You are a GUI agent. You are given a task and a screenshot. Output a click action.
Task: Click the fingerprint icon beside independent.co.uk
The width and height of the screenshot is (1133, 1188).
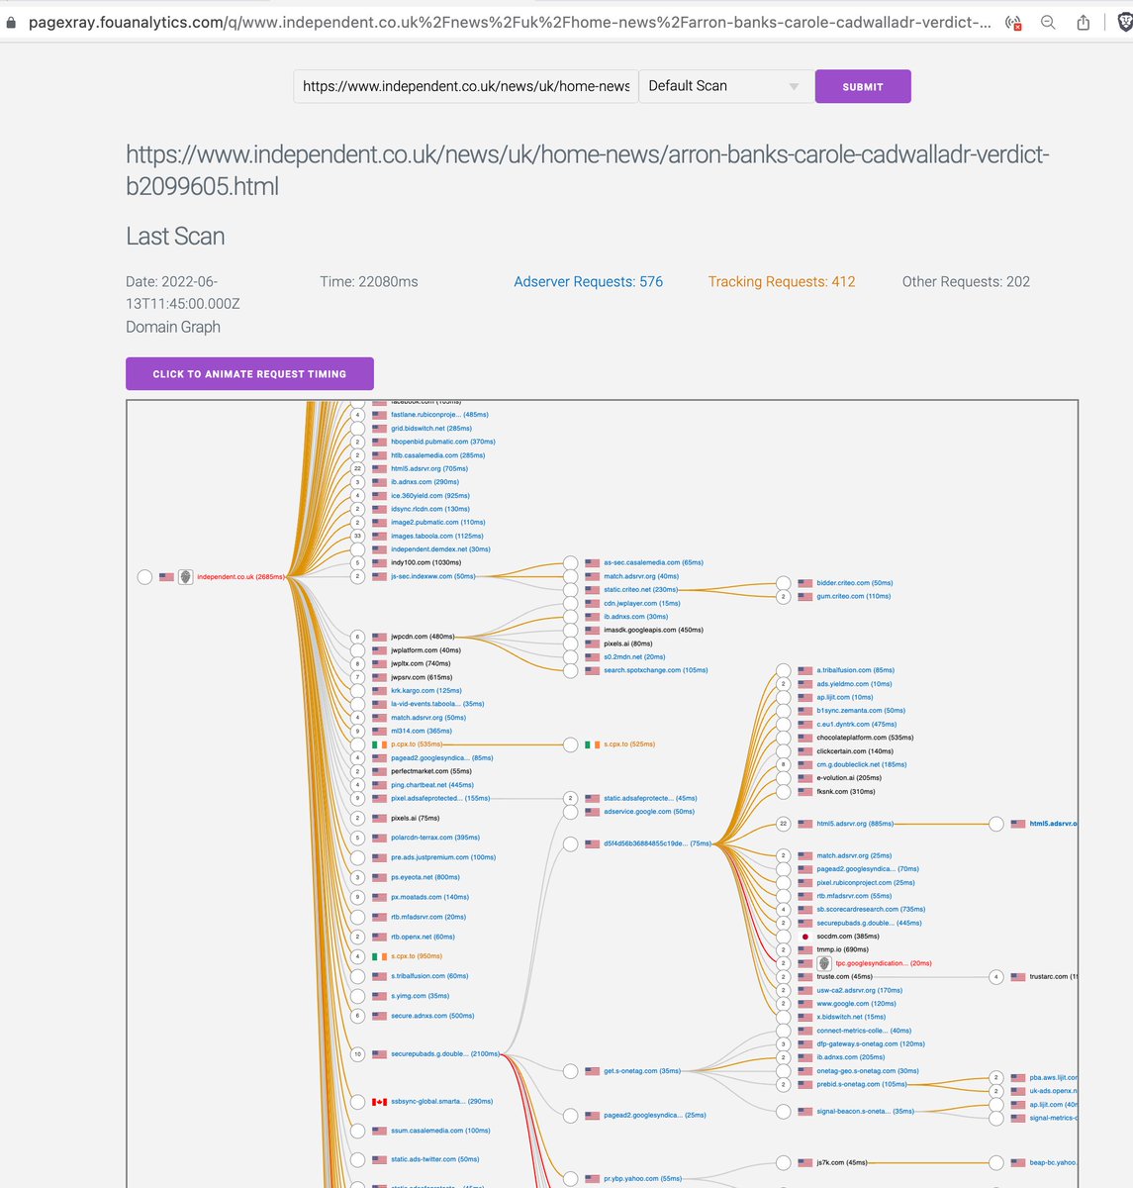184,576
